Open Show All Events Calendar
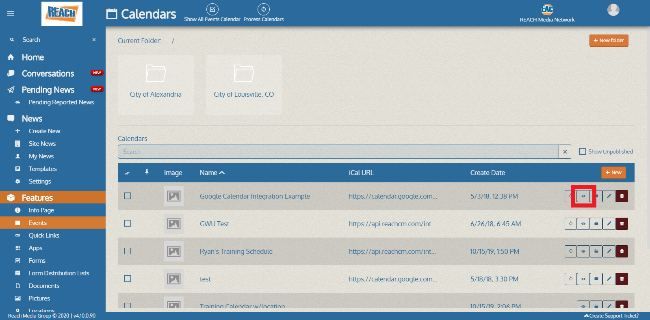The height and width of the screenshot is (320, 650). click(x=212, y=13)
